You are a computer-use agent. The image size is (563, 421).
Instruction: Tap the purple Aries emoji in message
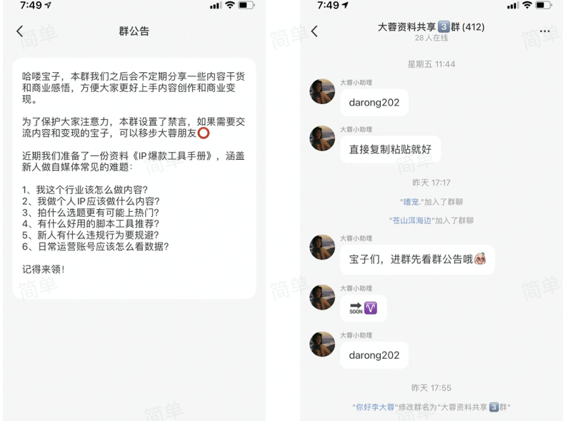371,308
